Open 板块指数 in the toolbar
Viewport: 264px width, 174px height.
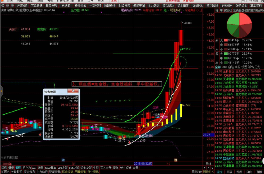click(80, 6)
